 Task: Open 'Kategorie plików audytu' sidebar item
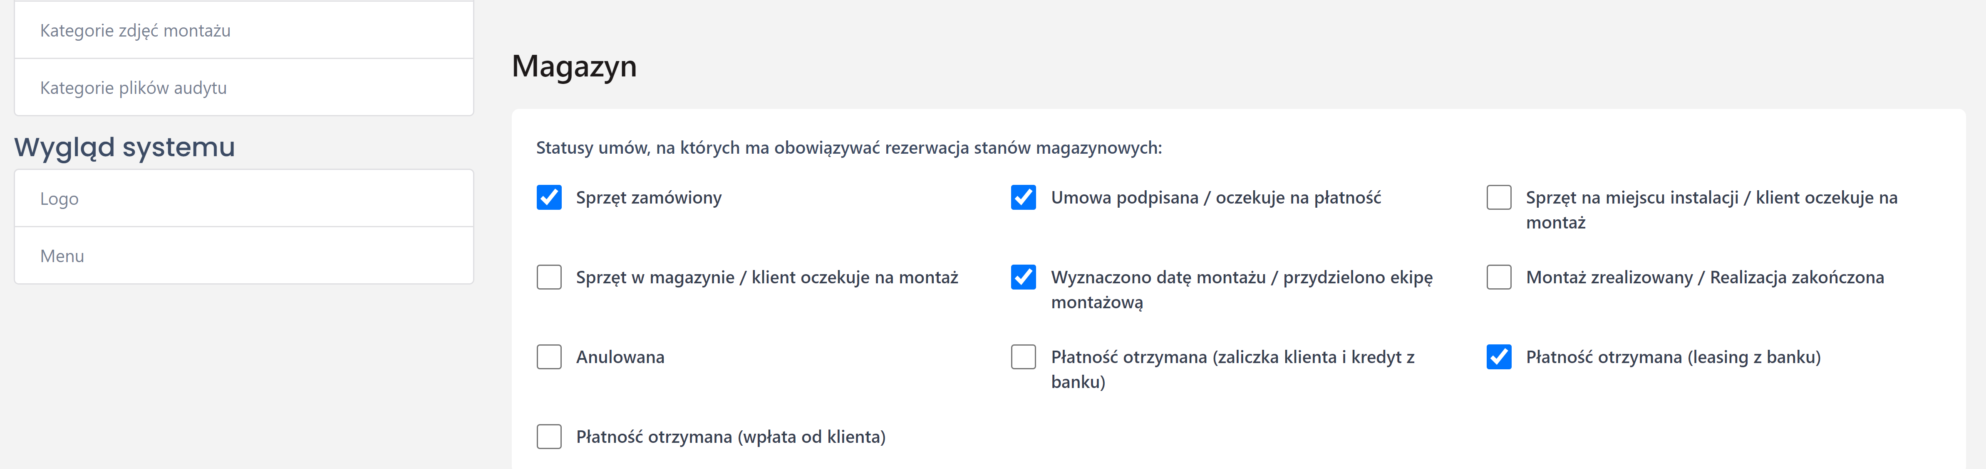(x=134, y=88)
